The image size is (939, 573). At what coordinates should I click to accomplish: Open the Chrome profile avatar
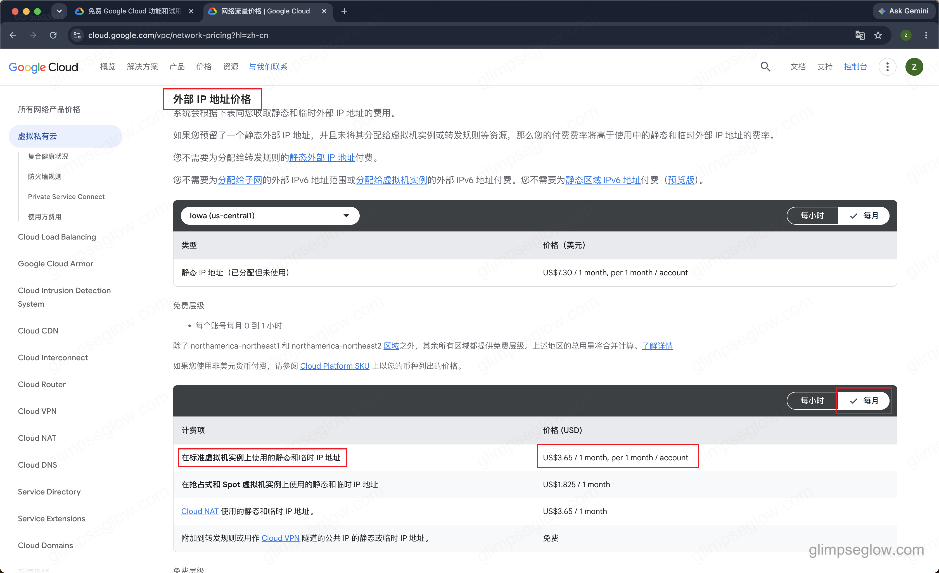pos(906,35)
